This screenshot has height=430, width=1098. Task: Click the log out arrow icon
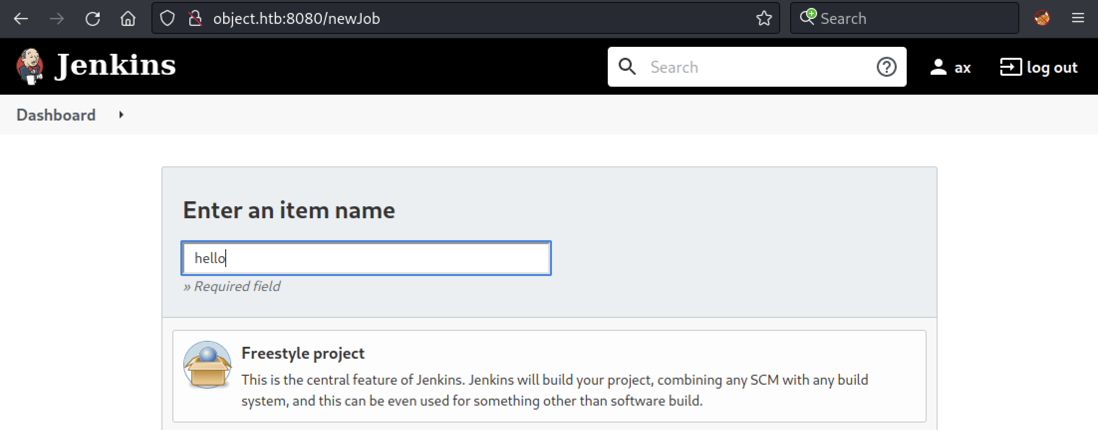point(1010,67)
